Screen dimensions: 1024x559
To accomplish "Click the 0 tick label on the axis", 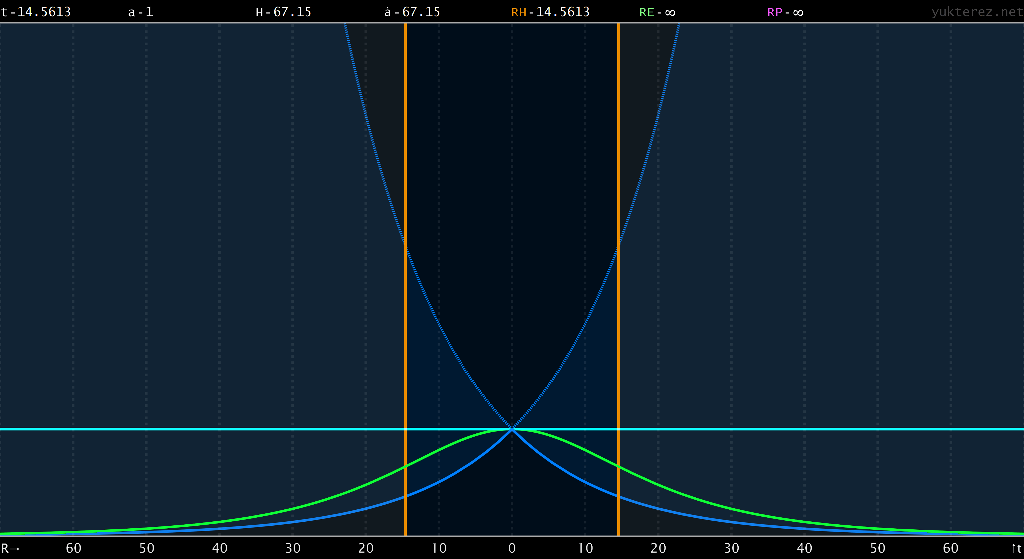I will [x=512, y=548].
